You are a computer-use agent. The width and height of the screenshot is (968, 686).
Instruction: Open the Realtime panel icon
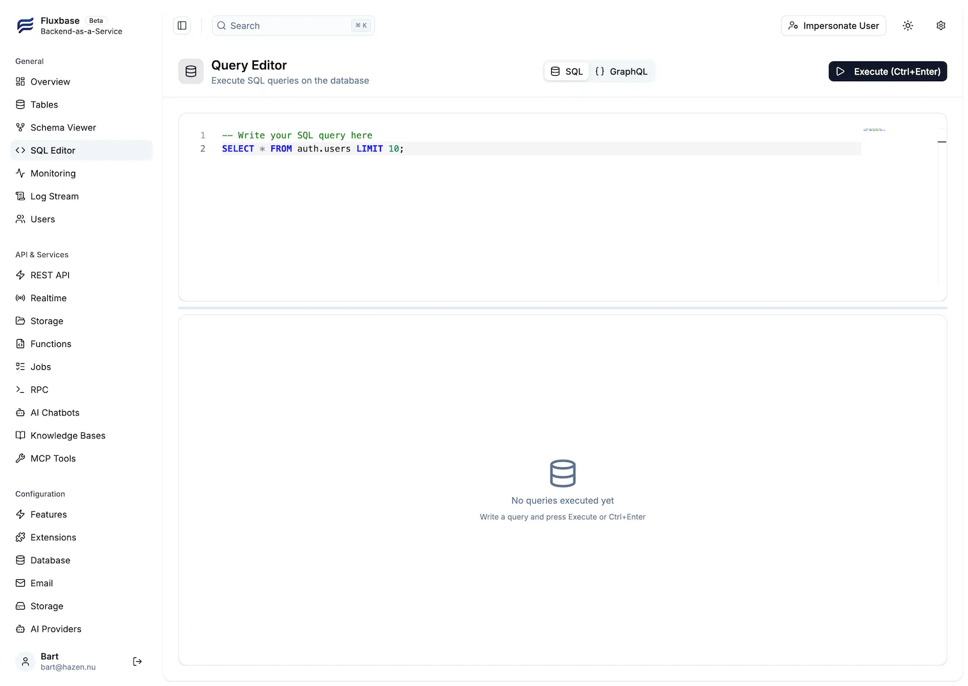20,298
